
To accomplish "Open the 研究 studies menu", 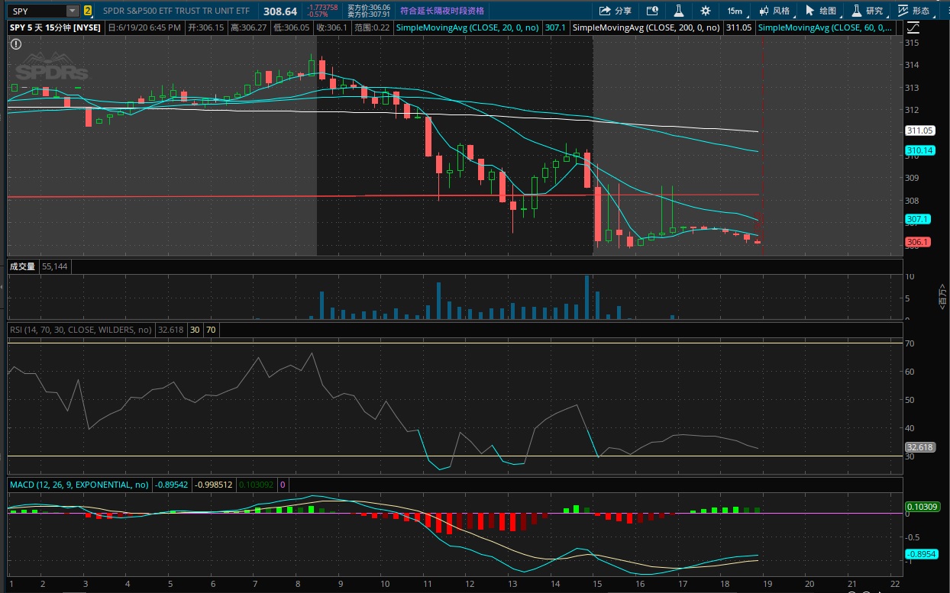I will tap(867, 11).
